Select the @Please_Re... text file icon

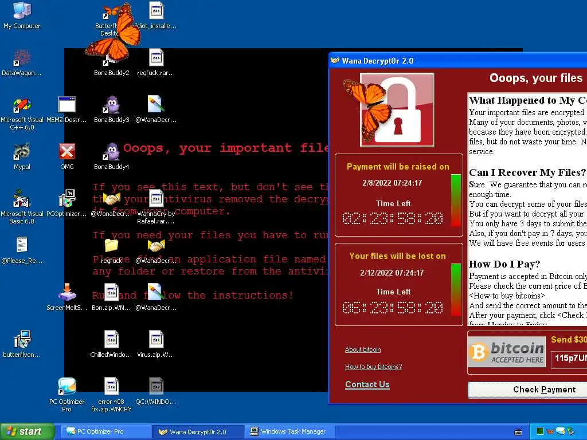click(x=22, y=250)
